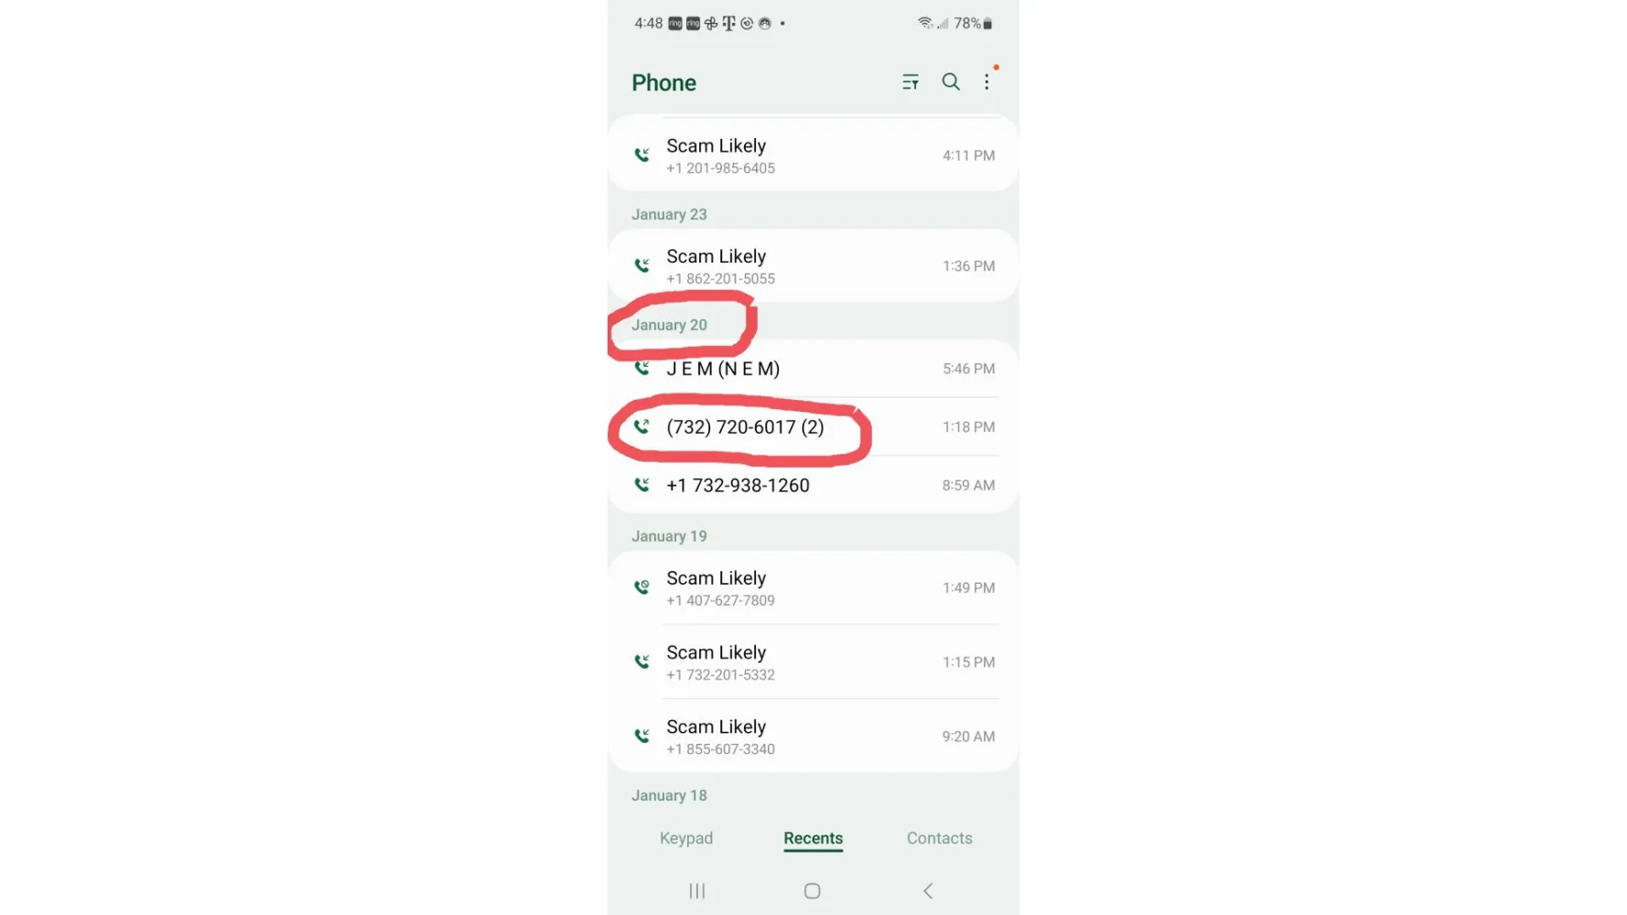Tap Android home button
Image resolution: width=1627 pixels, height=915 pixels.
click(813, 890)
